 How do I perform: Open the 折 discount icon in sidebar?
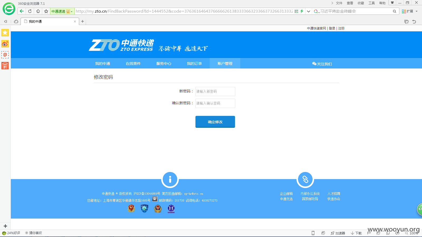[5, 66]
